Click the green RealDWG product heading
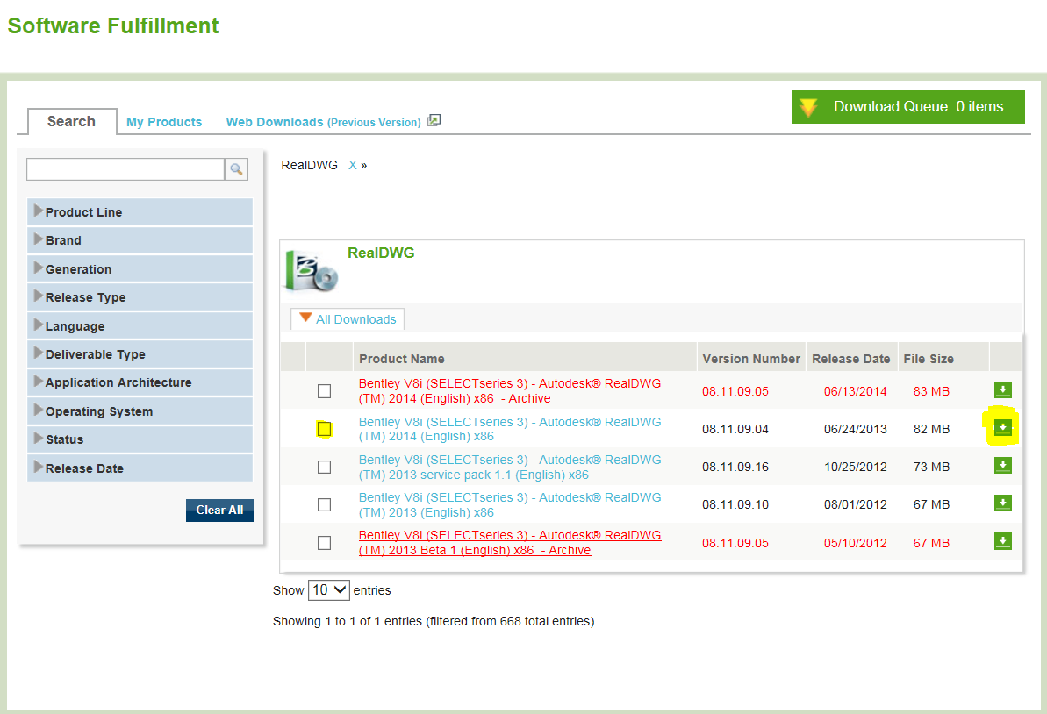The width and height of the screenshot is (1047, 714). (381, 253)
